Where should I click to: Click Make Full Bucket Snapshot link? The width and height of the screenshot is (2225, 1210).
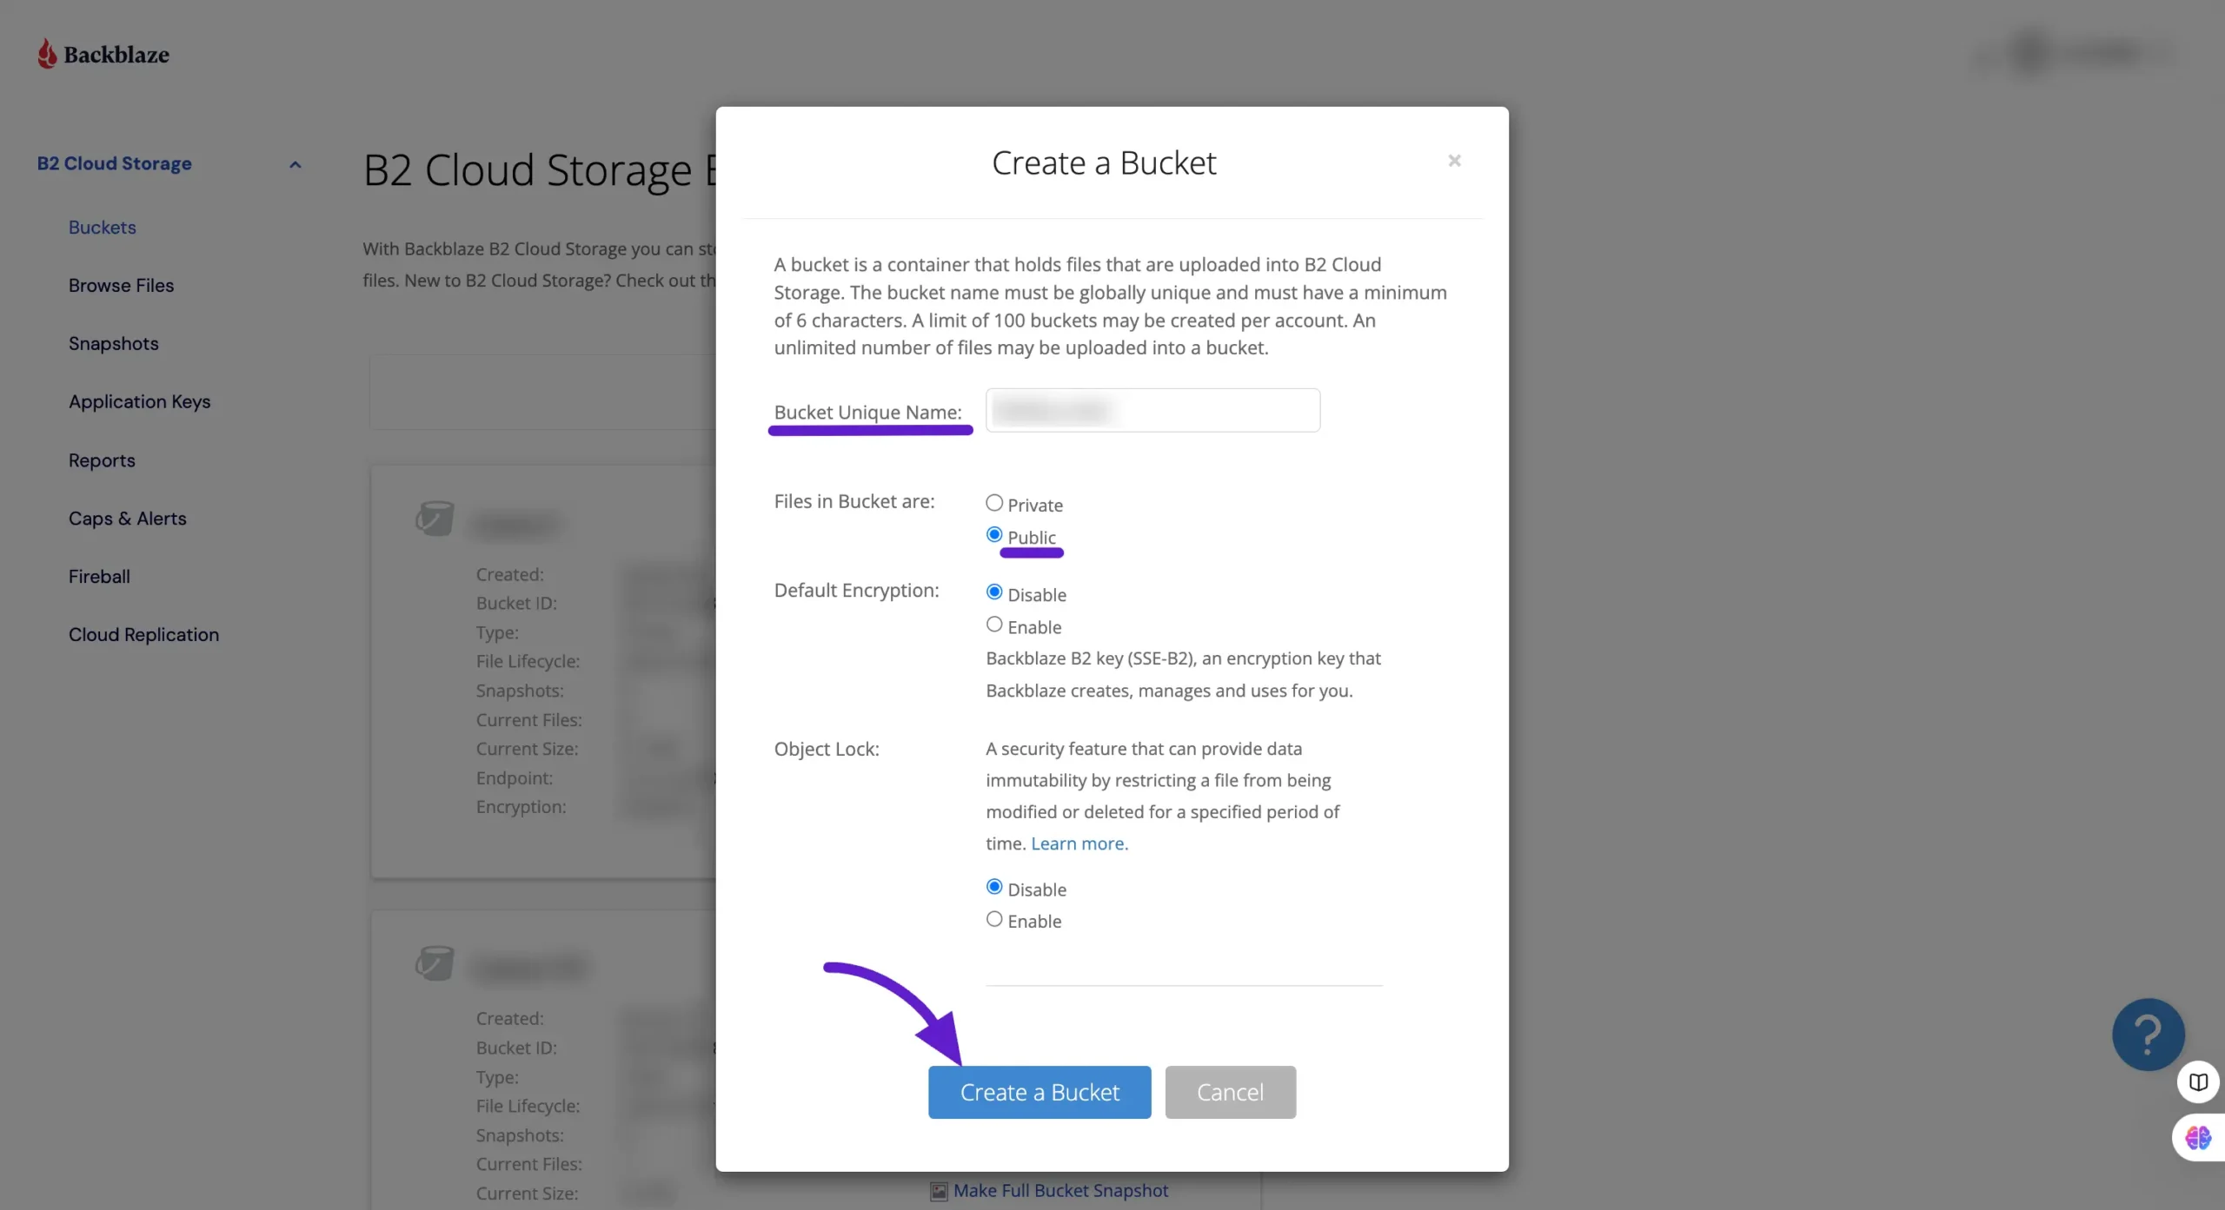(x=1060, y=1191)
